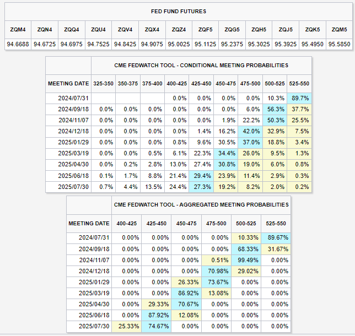Viewport: 355px width, 336px height.
Task: Select the 375-400 column header
Action: [x=152, y=84]
